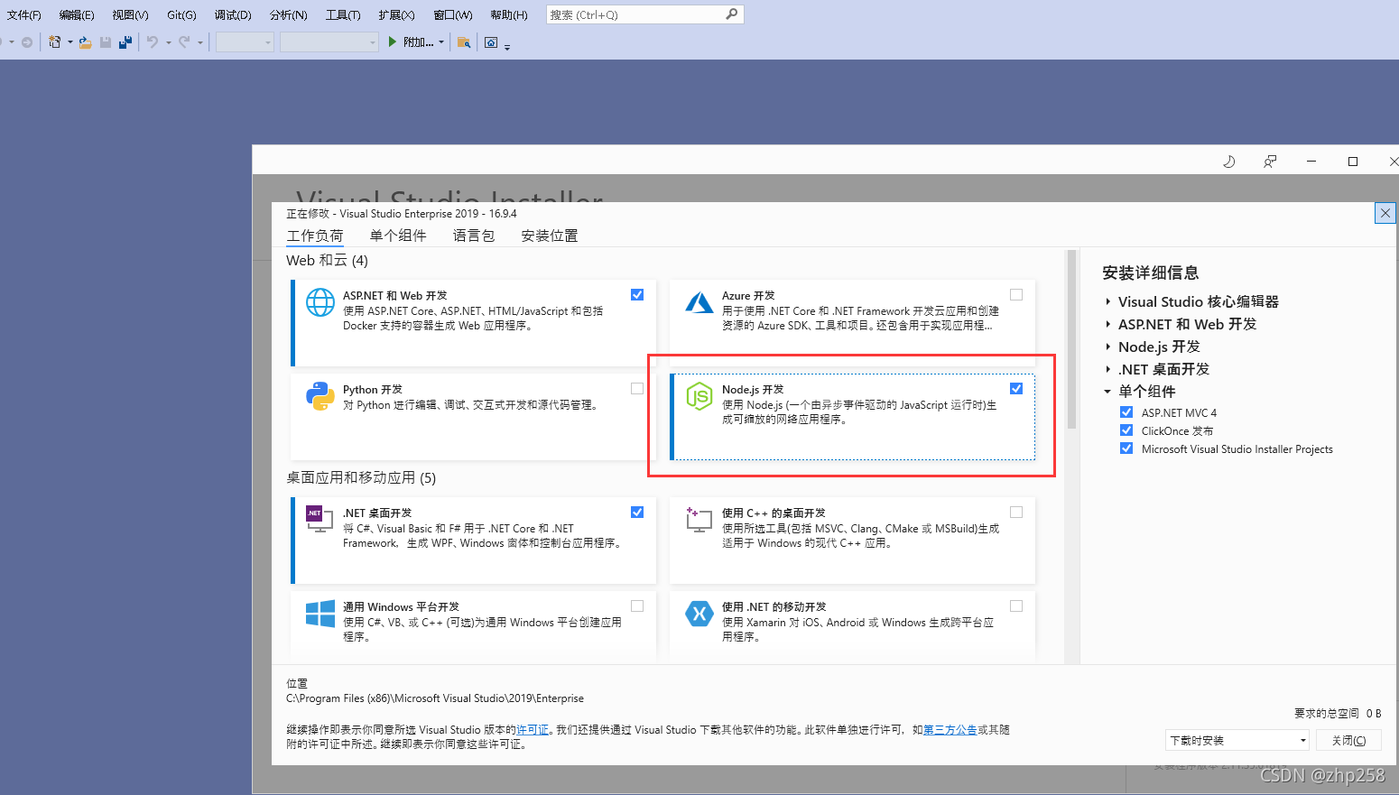Click the green Attach play icon
Image resolution: width=1399 pixels, height=795 pixels.
click(x=393, y=42)
